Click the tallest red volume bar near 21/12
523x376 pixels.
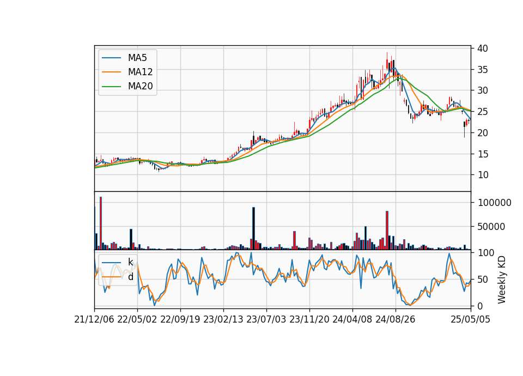pyautogui.click(x=101, y=223)
